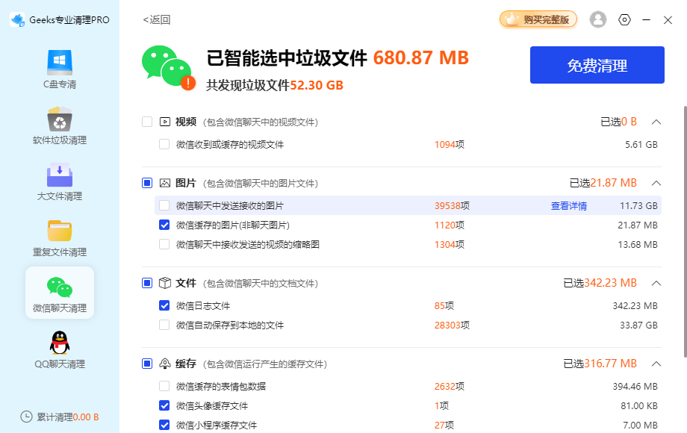
Task: Click the 33.87 GB file size
Action: click(638, 325)
